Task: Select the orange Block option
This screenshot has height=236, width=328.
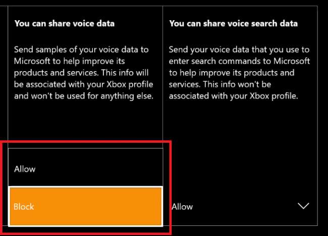Action: click(85, 206)
